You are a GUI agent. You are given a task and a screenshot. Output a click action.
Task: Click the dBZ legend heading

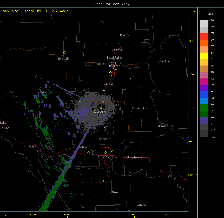[x=210, y=14]
